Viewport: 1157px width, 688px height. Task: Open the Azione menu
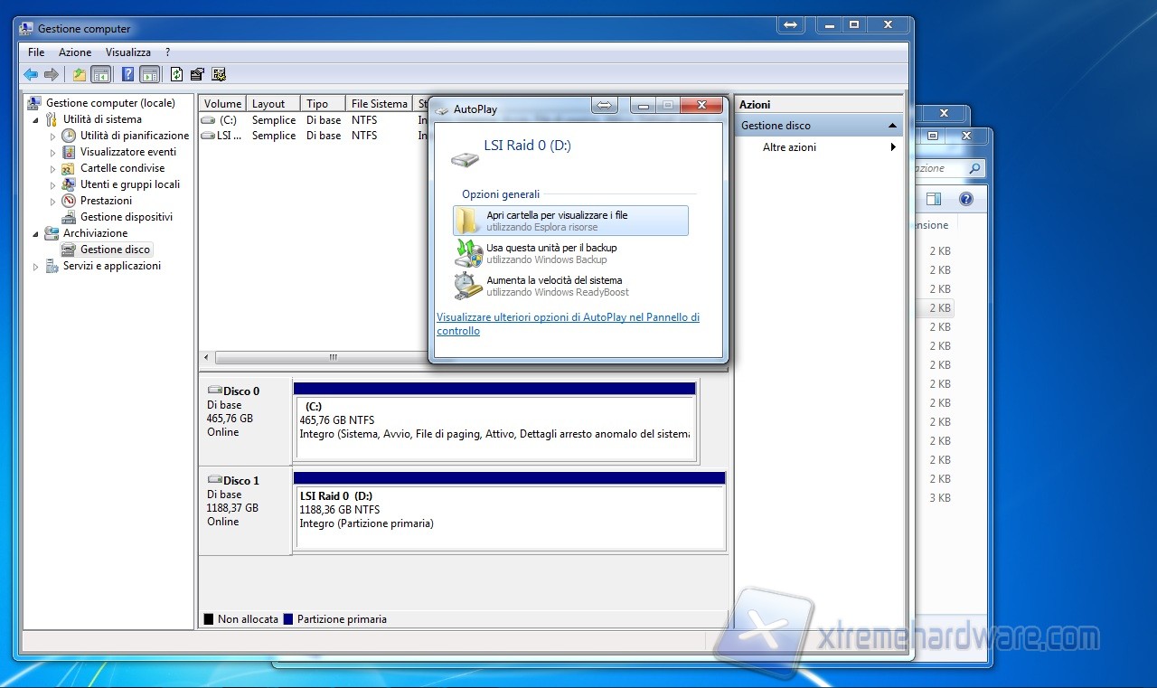click(x=75, y=52)
